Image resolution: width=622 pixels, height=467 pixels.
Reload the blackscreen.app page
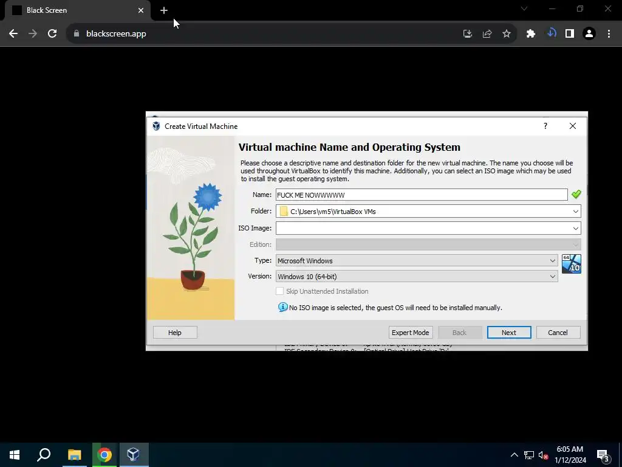(52, 34)
